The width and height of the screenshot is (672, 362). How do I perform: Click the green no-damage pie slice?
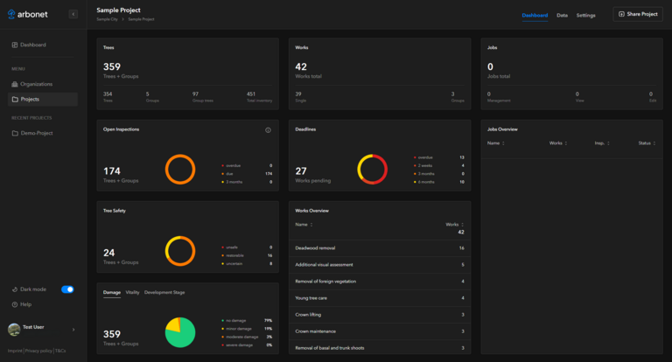[182, 337]
